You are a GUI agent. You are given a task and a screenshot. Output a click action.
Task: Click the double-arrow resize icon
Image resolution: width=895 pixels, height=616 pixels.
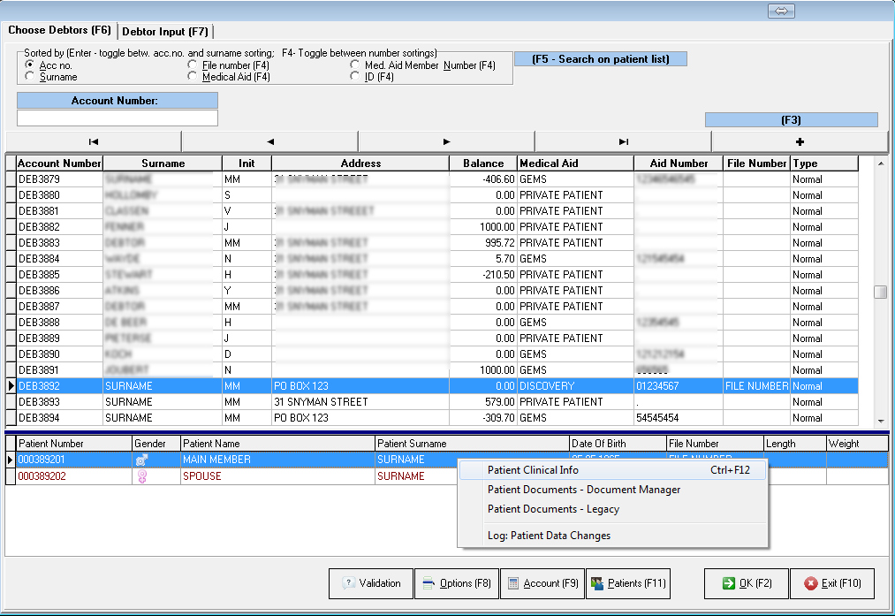tap(782, 11)
